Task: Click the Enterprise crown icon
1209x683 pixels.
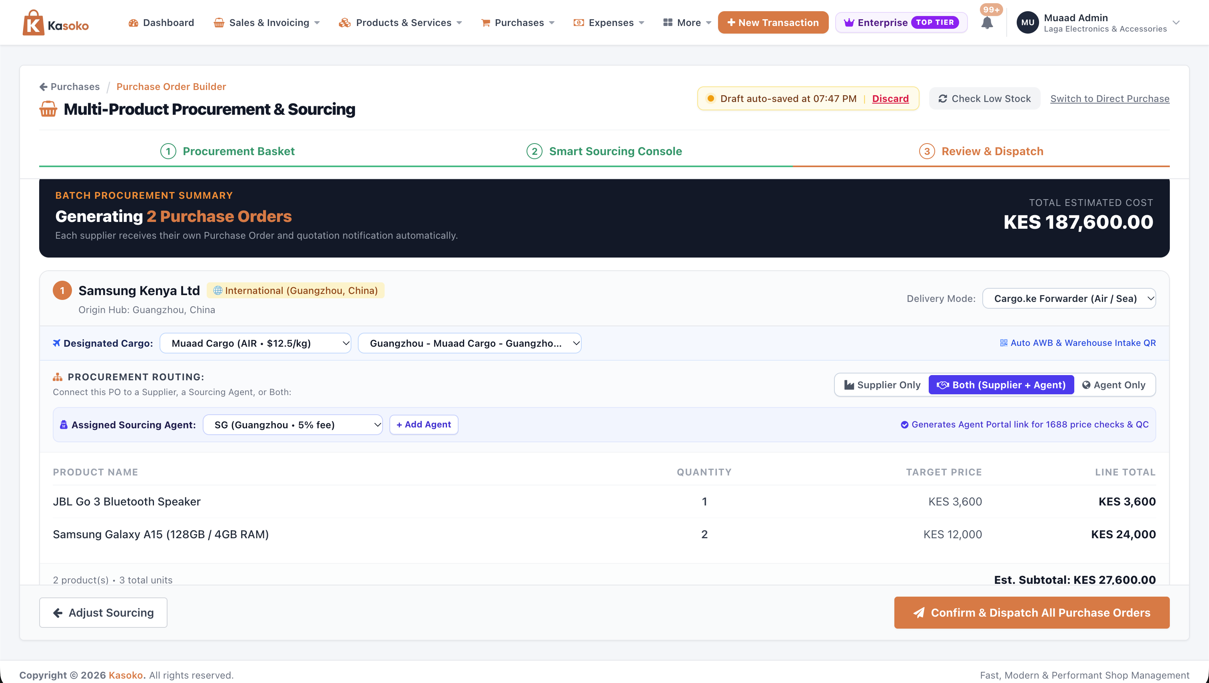Action: (848, 22)
